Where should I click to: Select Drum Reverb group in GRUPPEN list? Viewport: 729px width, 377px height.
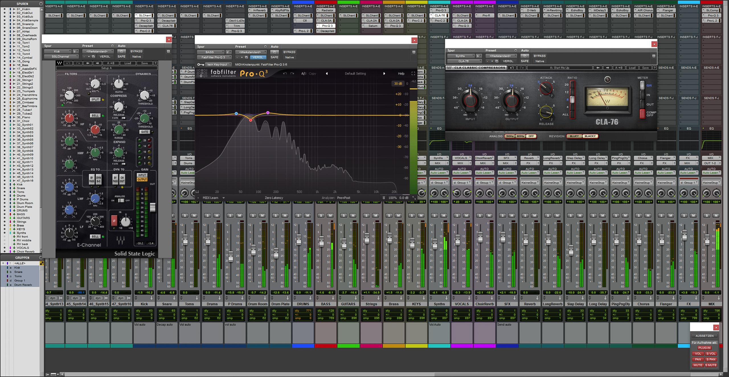23,285
